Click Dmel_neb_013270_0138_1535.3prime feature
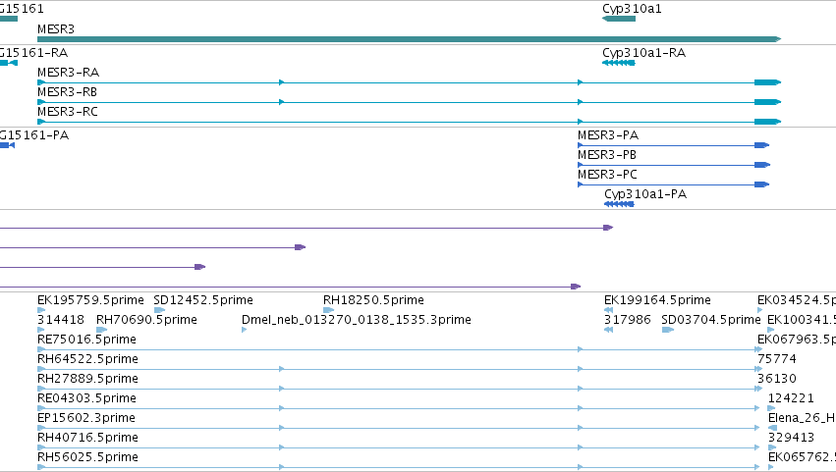Image resolution: width=836 pixels, height=472 pixels. click(245, 330)
